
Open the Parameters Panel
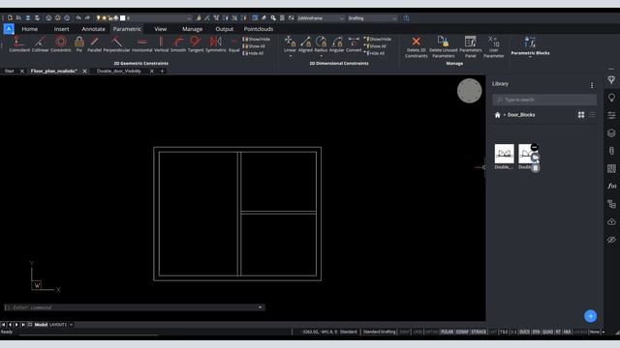(470, 46)
